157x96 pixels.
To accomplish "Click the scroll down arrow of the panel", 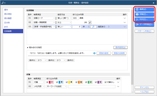I will pos(132,92).
